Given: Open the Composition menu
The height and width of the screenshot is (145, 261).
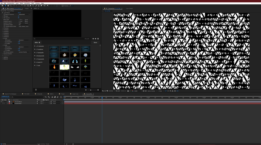Looking at the screenshot, I should click(x=11, y=3).
